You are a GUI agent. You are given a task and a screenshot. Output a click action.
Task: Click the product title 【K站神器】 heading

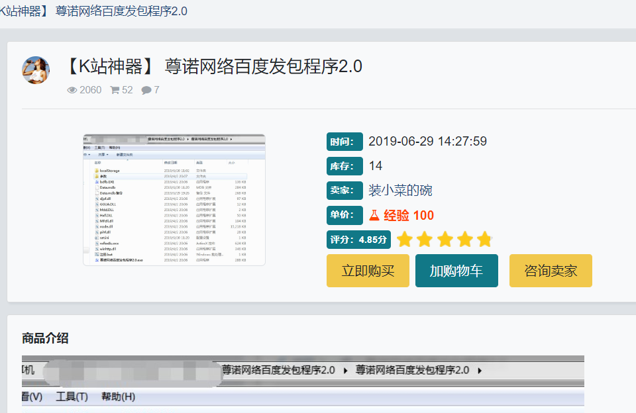pos(214,66)
